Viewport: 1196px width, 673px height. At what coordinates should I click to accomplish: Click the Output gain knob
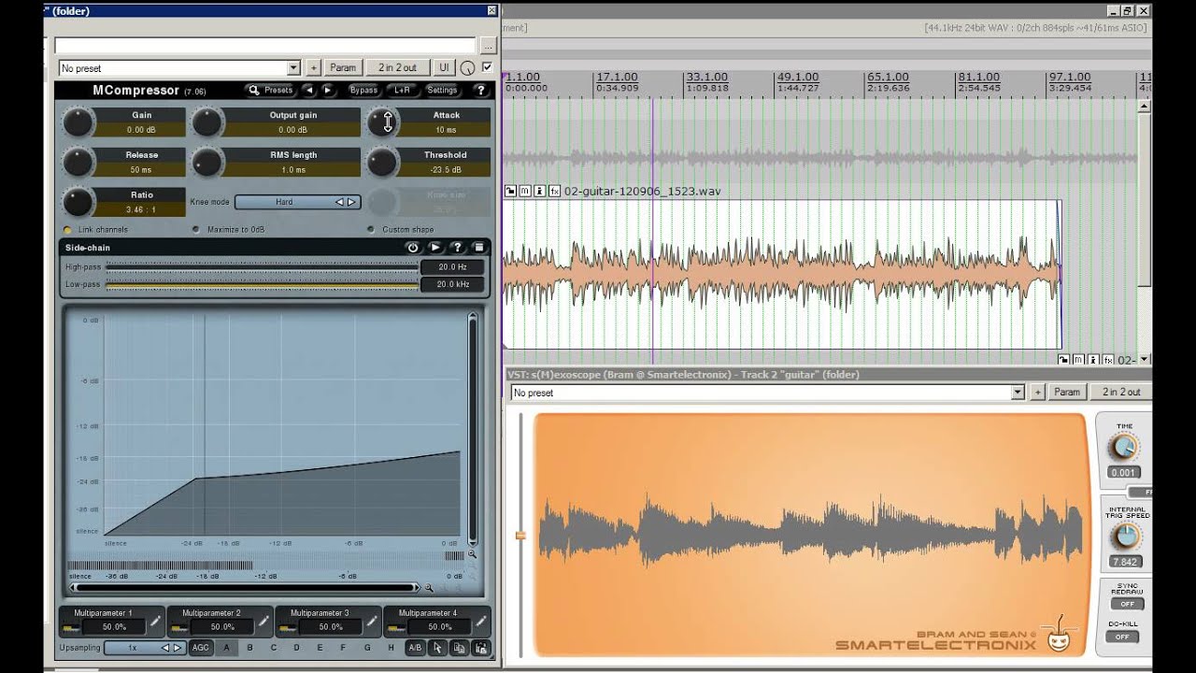click(x=207, y=122)
